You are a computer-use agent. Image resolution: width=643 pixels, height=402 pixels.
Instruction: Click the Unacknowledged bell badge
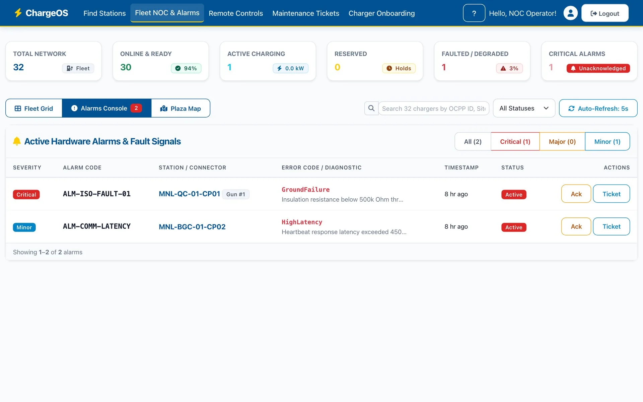pyautogui.click(x=598, y=68)
